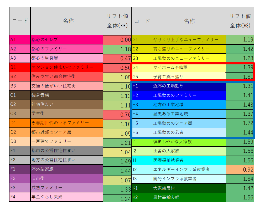This screenshot has width=259, height=205.
Task: Select the cell "医療福祉就業者"
Action: tap(189, 160)
